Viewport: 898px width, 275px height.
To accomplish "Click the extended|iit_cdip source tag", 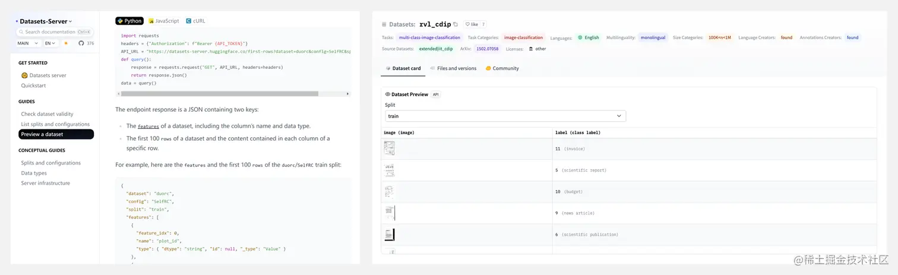I will 435,49.
